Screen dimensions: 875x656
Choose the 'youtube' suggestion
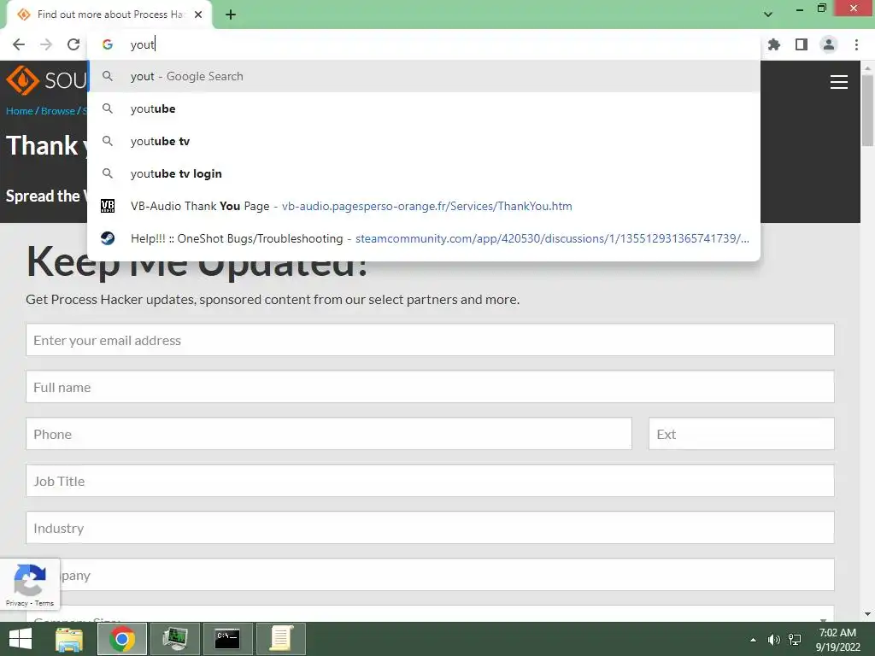click(424, 108)
